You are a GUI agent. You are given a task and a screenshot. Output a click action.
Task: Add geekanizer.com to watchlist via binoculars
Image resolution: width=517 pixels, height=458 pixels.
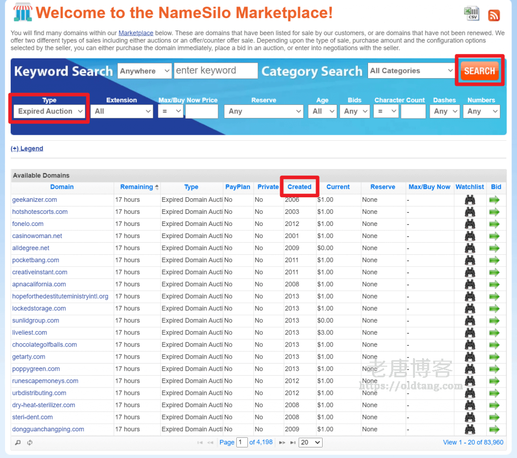[x=470, y=200]
